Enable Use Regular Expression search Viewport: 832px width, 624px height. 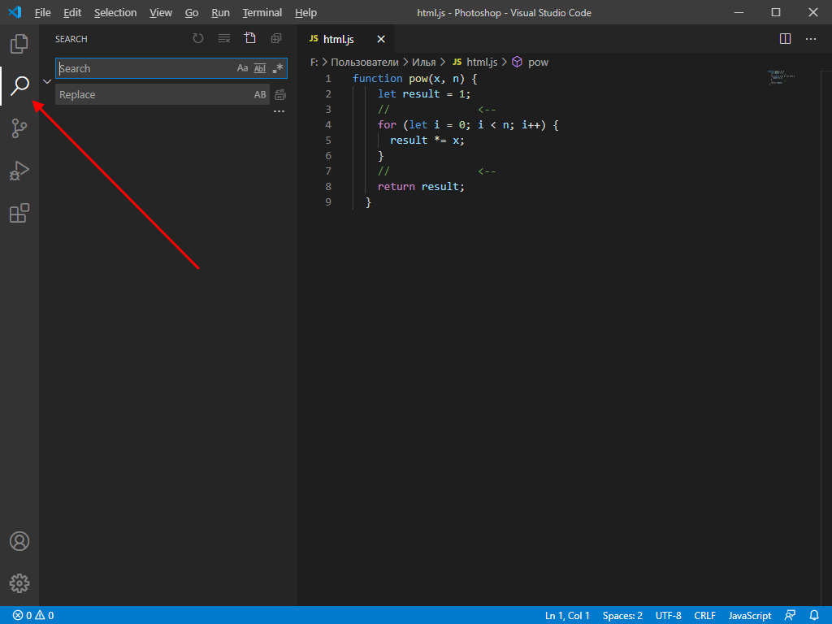click(276, 68)
